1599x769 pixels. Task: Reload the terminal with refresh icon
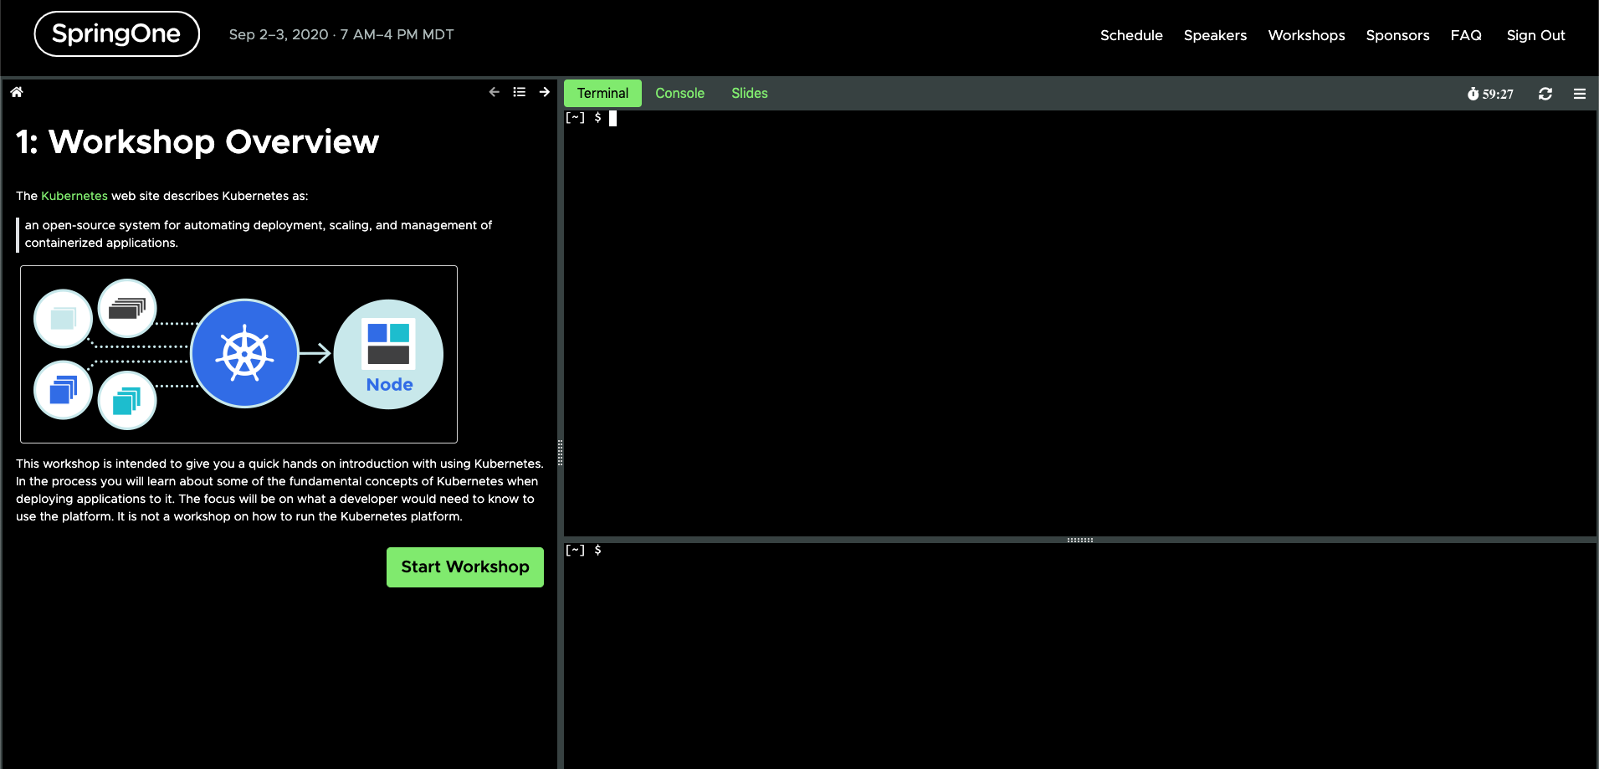point(1545,94)
